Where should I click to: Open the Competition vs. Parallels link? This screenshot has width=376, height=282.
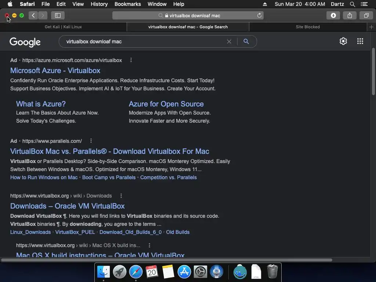point(168,177)
